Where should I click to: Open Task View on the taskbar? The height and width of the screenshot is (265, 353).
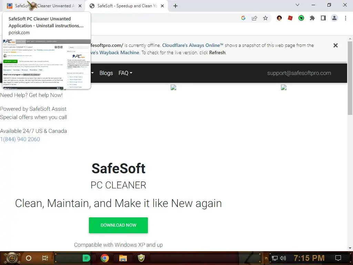click(45, 258)
